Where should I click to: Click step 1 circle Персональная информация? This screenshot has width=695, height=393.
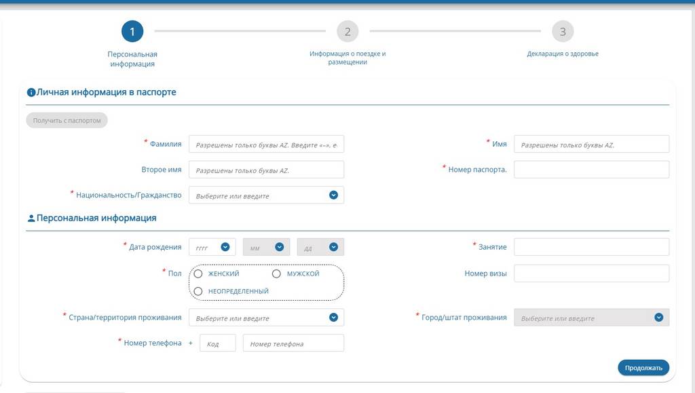tap(132, 31)
